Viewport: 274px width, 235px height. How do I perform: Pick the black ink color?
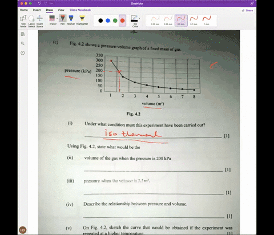click(100, 21)
